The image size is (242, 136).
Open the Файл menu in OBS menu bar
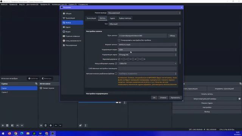click(x=4, y=5)
